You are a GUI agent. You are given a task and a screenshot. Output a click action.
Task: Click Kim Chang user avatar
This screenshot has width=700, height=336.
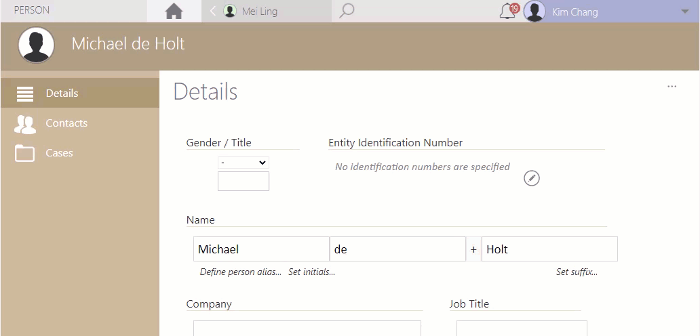click(534, 11)
